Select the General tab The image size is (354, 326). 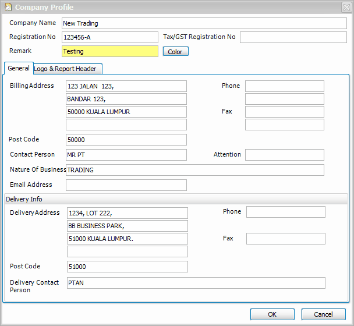coord(19,68)
